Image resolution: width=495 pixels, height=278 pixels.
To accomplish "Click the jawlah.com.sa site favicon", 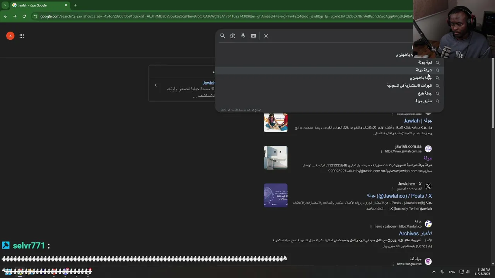I will pos(428,149).
